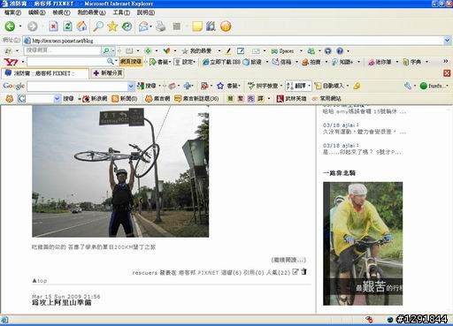The image size is (453, 326).
Task: Click the pencil icon in Live toolbar
Action: click(228, 51)
